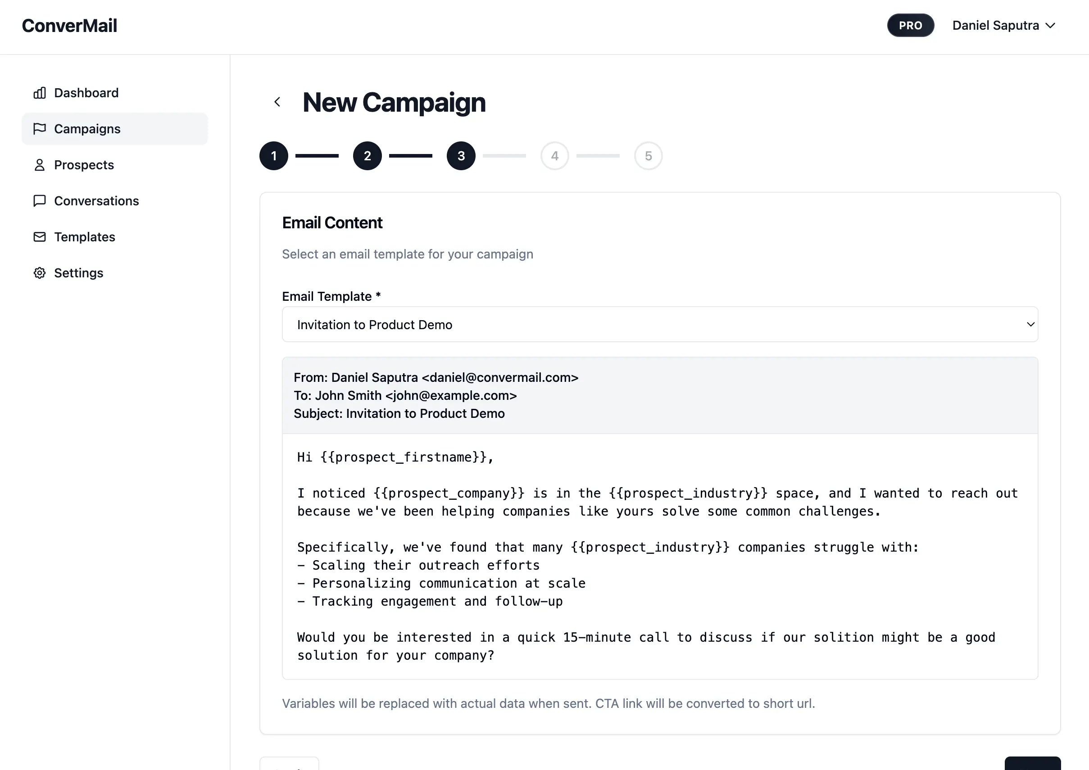Image resolution: width=1089 pixels, height=770 pixels.
Task: Click the Dashboard bar chart icon
Action: click(40, 93)
